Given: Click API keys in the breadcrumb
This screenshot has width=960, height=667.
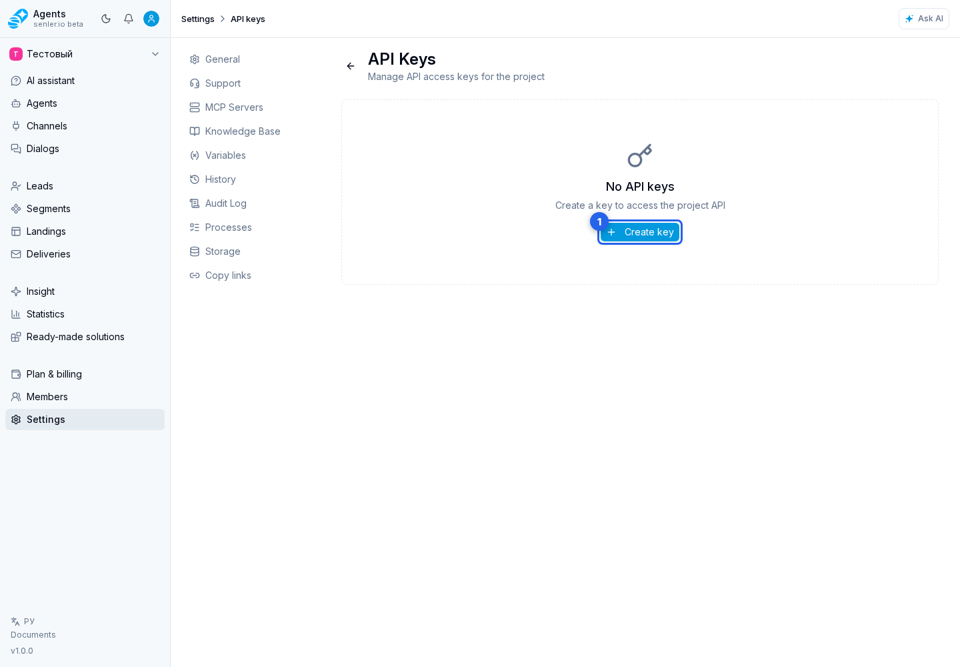Looking at the screenshot, I should coord(248,19).
